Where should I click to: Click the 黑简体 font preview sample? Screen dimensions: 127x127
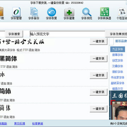point(8,59)
